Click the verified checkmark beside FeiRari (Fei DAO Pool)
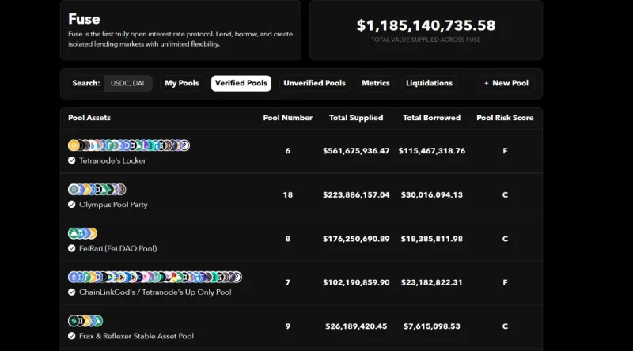This screenshot has width=633, height=351. pos(72,248)
